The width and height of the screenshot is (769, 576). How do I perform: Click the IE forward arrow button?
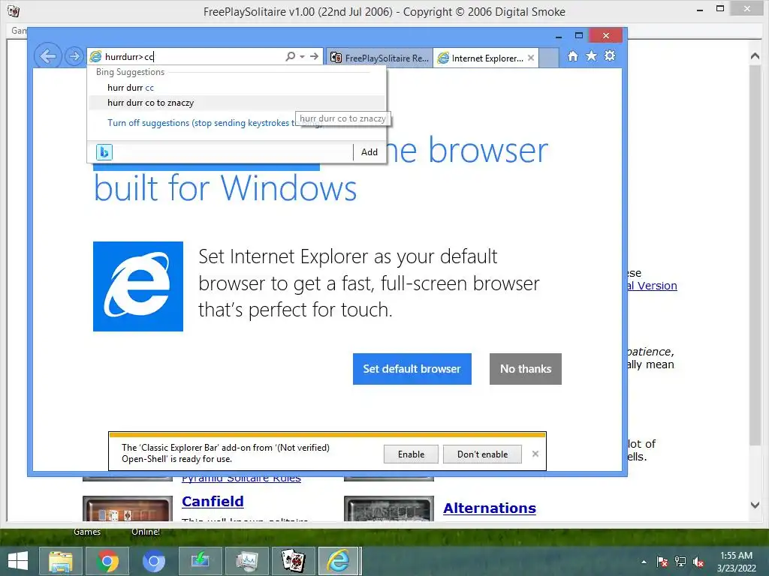tap(74, 56)
